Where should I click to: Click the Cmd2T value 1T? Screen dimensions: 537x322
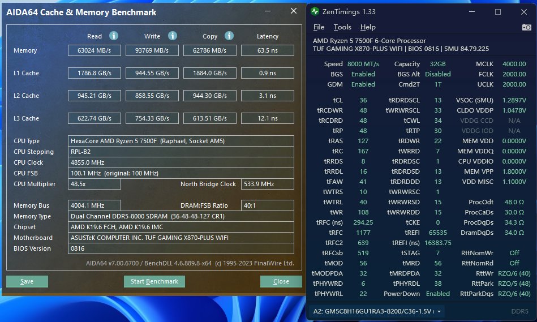437,84
